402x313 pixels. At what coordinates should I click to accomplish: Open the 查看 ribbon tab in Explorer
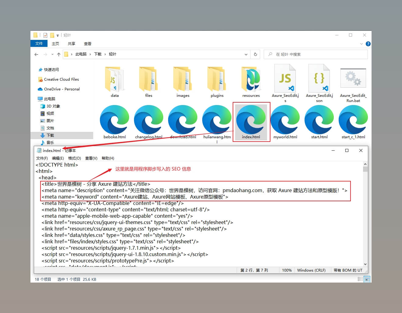pyautogui.click(x=88, y=44)
